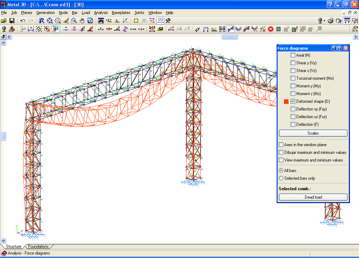Click the Open file folder icon

pyautogui.click(x=4, y=21)
